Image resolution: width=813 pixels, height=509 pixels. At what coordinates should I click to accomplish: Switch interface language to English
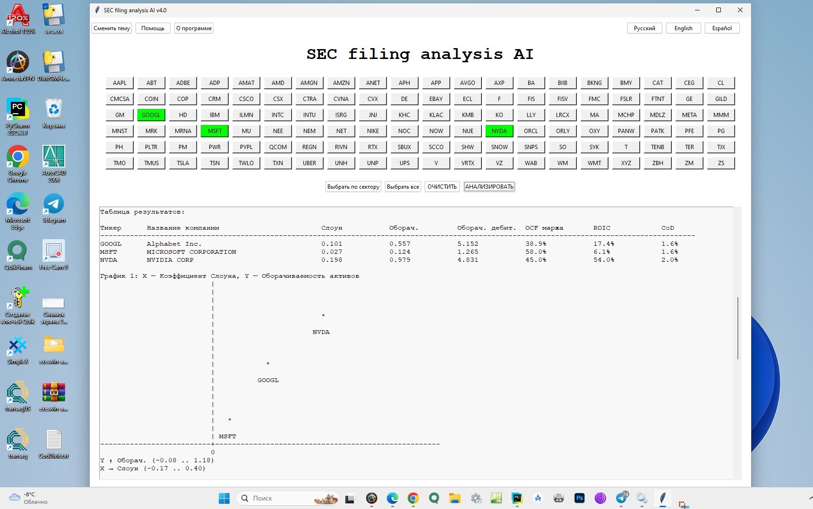pyautogui.click(x=683, y=28)
